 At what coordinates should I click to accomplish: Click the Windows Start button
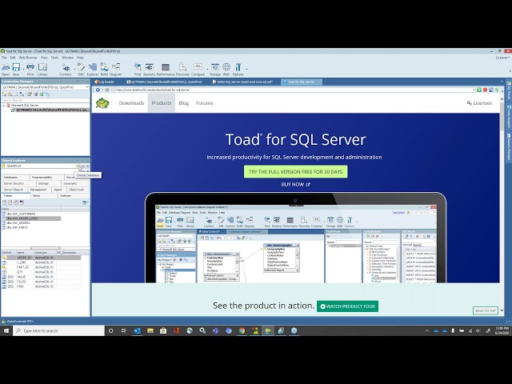pyautogui.click(x=6, y=330)
